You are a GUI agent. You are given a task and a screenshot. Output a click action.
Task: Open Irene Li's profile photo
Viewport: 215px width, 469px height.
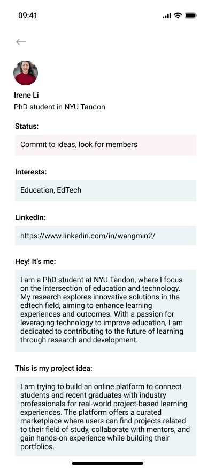click(26, 73)
